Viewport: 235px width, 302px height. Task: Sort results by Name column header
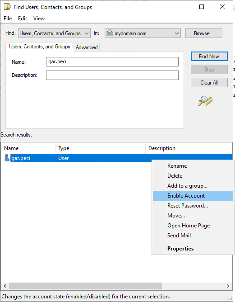click(29, 148)
